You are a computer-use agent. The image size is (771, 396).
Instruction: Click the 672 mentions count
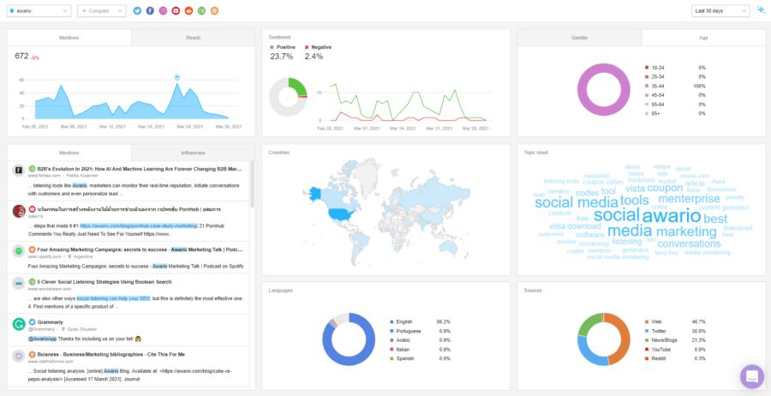click(x=21, y=56)
